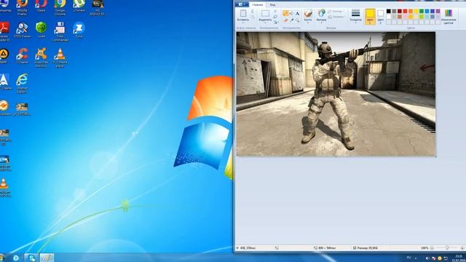Screen dimensions: 466x262
Task: Click the Crop icon in Paint ribbon
Action: coord(275,12)
